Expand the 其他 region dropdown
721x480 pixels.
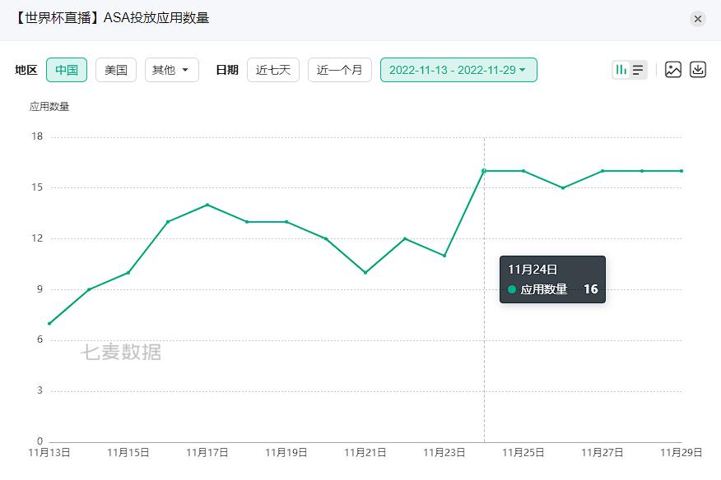click(x=171, y=70)
